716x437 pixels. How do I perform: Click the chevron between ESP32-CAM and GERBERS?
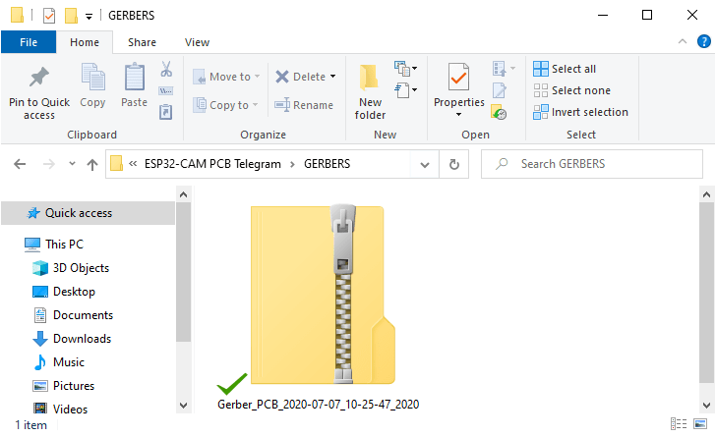[293, 164]
